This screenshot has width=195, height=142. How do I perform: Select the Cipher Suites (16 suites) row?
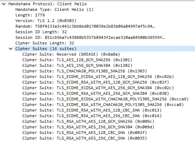(104, 49)
